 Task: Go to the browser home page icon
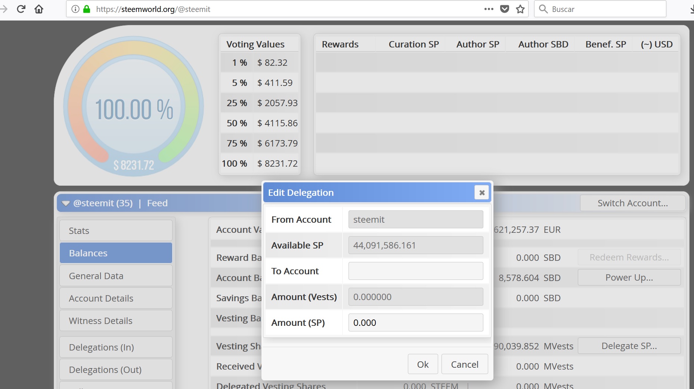[39, 9]
